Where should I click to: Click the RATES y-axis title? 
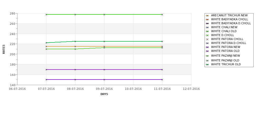(x=4, y=49)
